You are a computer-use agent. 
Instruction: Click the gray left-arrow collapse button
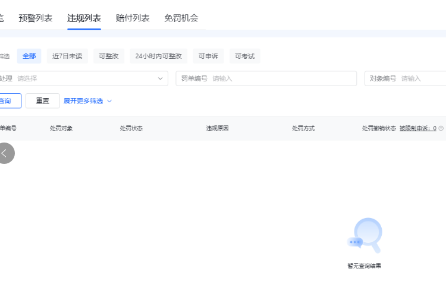click(x=5, y=153)
